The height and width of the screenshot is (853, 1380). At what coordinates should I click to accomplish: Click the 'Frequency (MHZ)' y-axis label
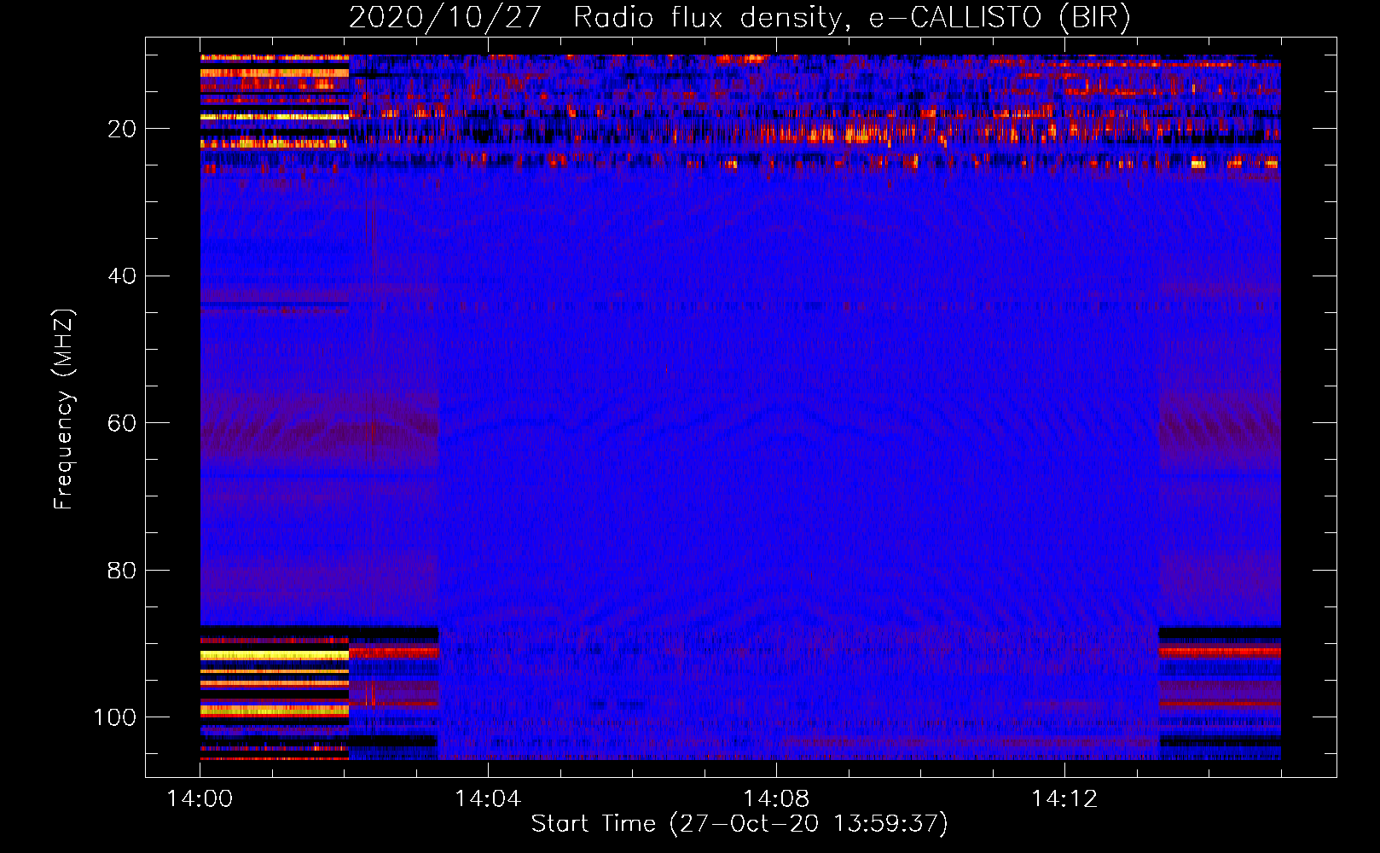tap(64, 409)
